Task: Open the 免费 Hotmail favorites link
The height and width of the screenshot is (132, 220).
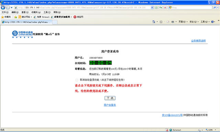Action: click(42, 17)
